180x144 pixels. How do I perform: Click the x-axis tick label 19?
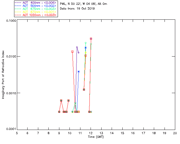165,133
